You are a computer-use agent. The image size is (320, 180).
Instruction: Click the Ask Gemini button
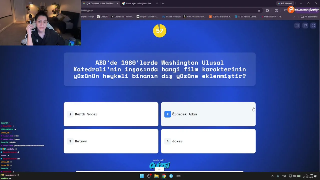point(285,3)
